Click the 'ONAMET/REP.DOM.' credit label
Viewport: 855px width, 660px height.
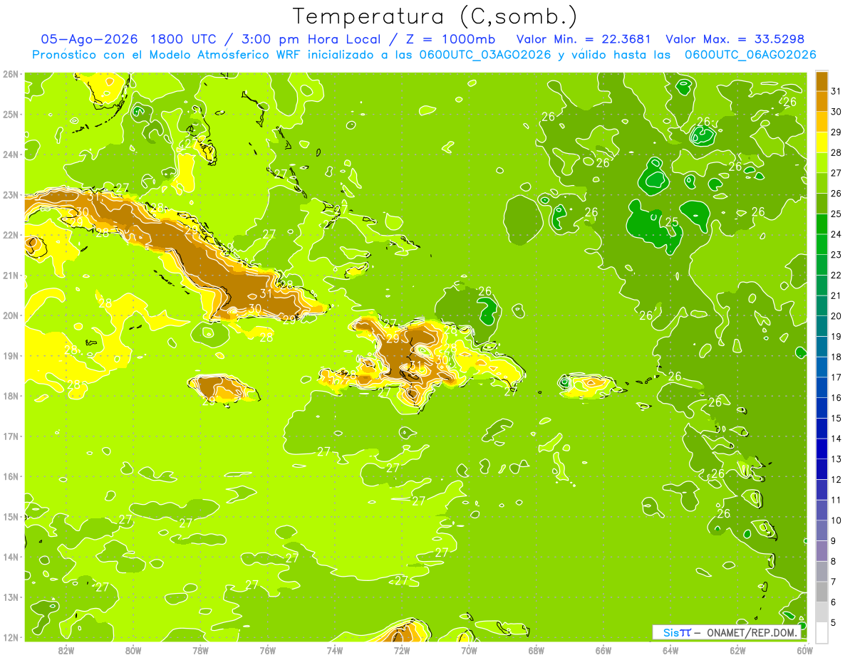point(751,632)
